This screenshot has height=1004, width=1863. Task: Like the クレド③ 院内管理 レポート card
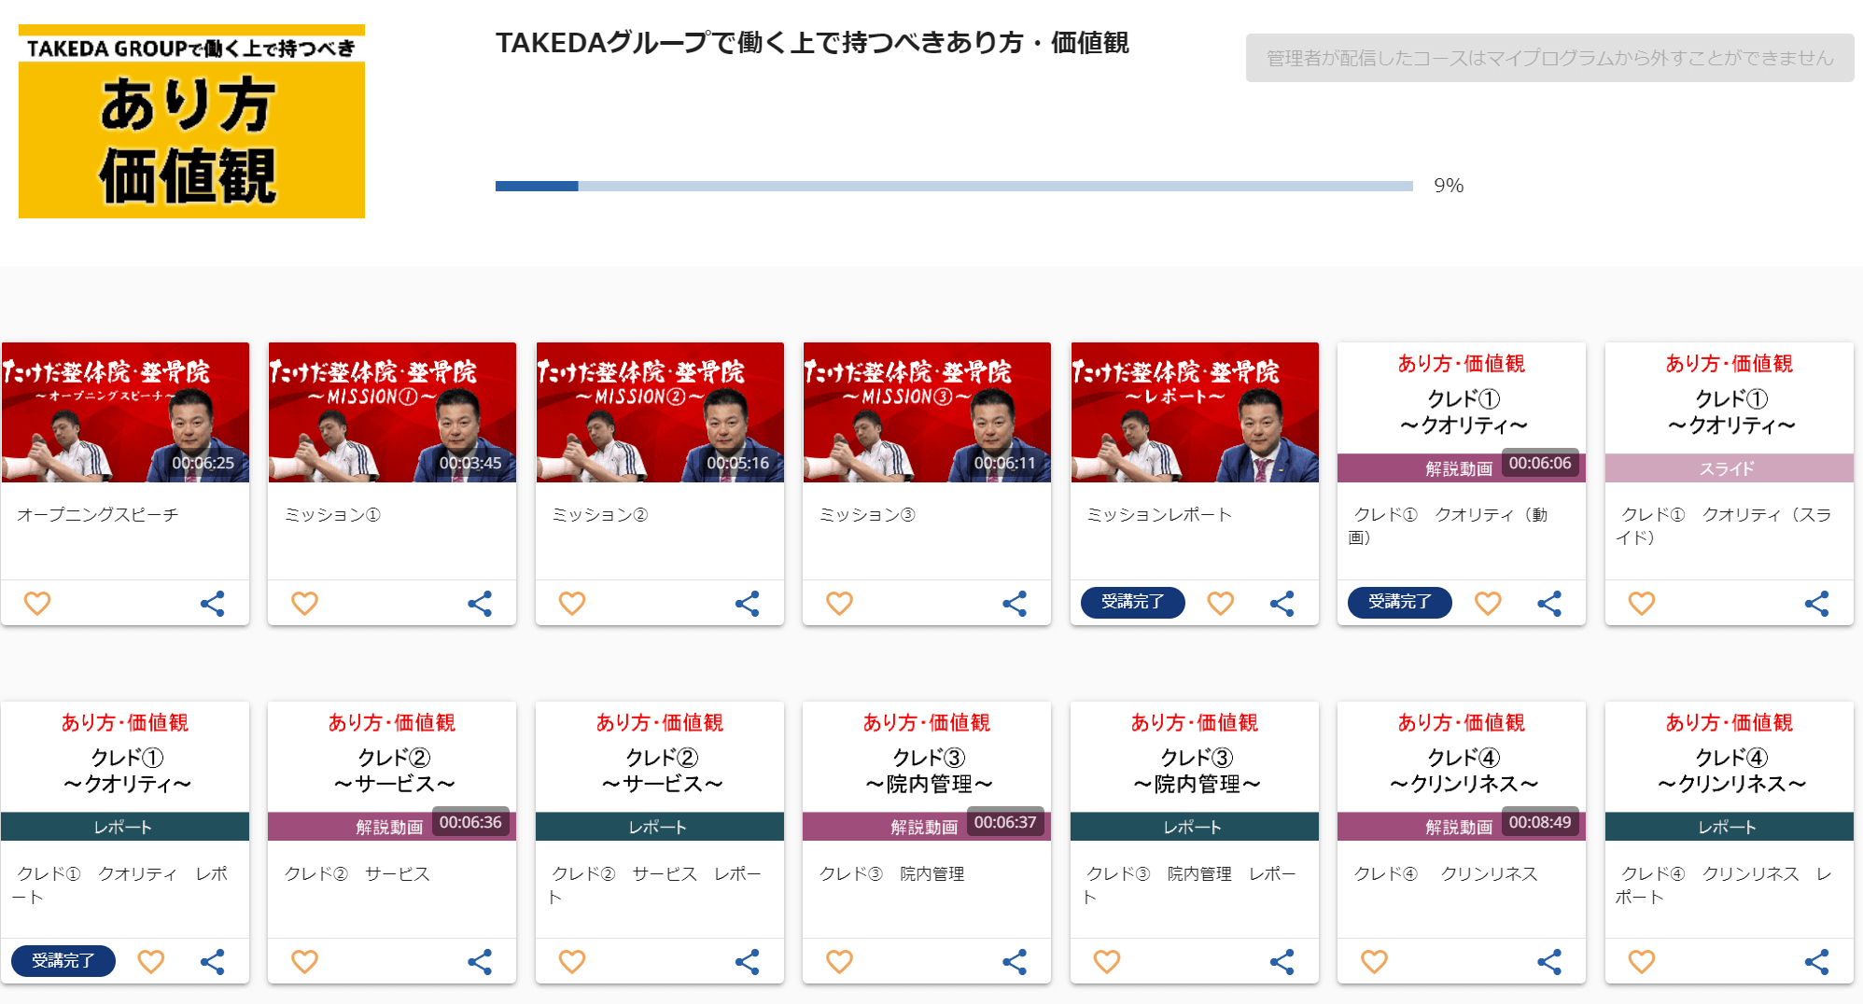click(1107, 962)
